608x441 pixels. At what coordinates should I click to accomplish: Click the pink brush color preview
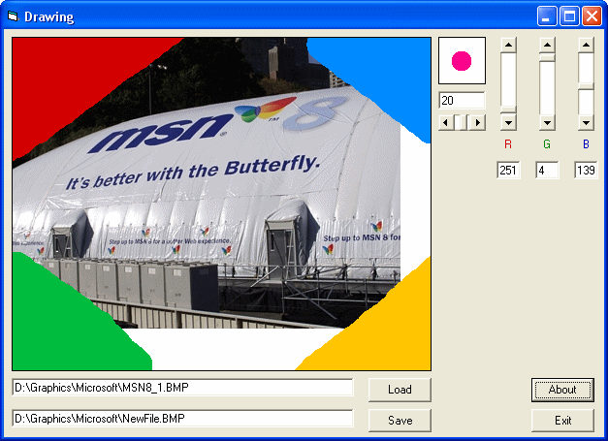pos(462,61)
